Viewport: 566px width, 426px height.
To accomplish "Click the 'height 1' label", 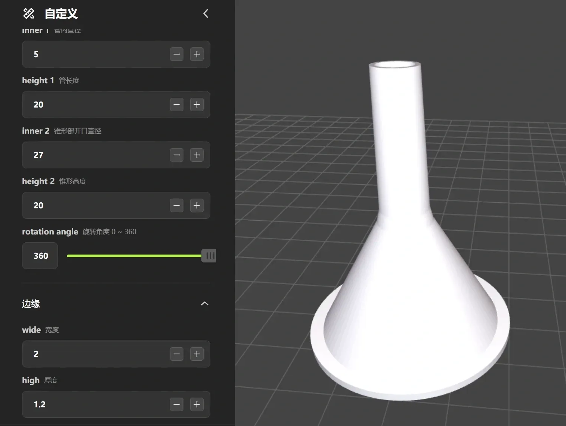I will pyautogui.click(x=38, y=80).
